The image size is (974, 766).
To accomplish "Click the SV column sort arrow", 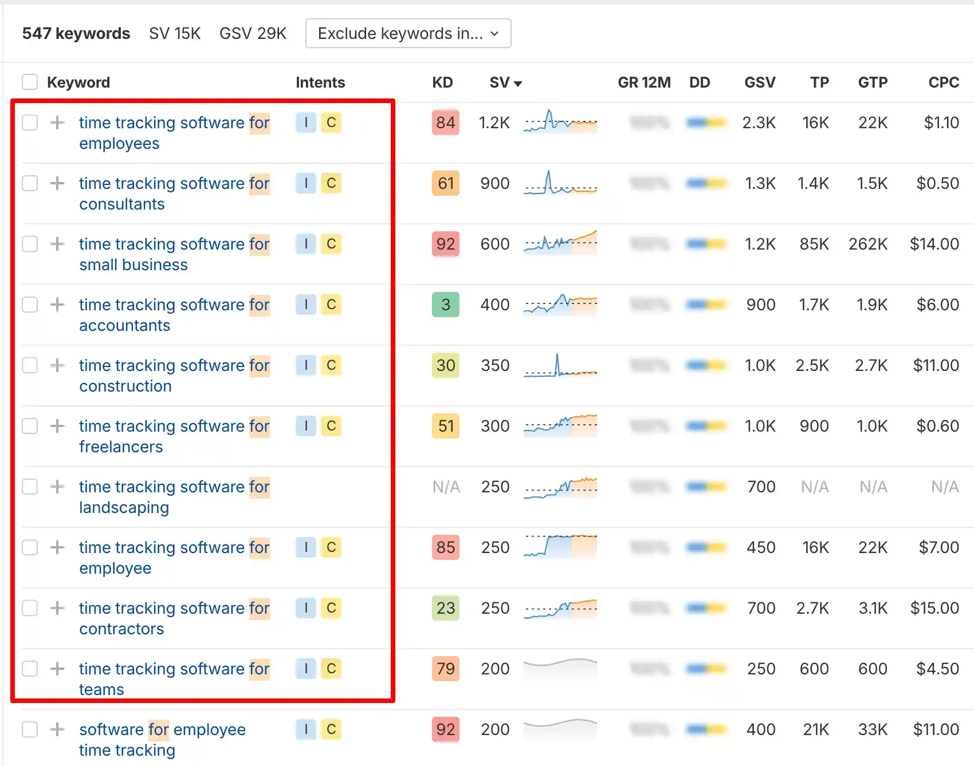I will click(x=519, y=83).
